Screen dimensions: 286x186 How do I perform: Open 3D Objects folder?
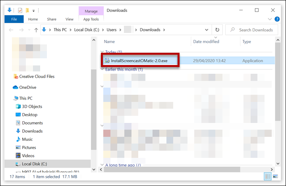pyautogui.click(x=32, y=106)
